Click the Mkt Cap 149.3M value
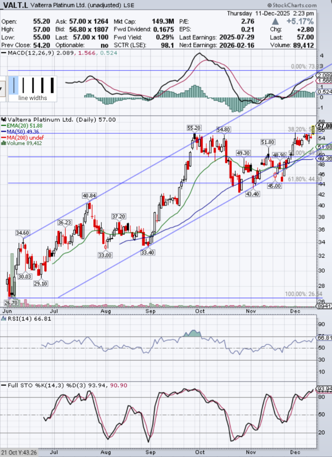Viewport: 332px width, 457px height. (x=163, y=21)
